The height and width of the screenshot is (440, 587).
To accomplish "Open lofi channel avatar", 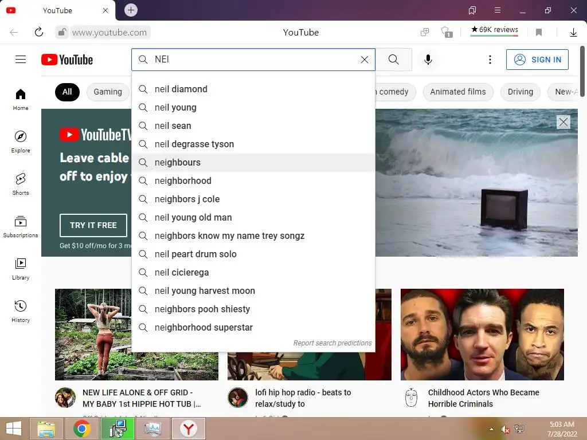I will click(238, 398).
